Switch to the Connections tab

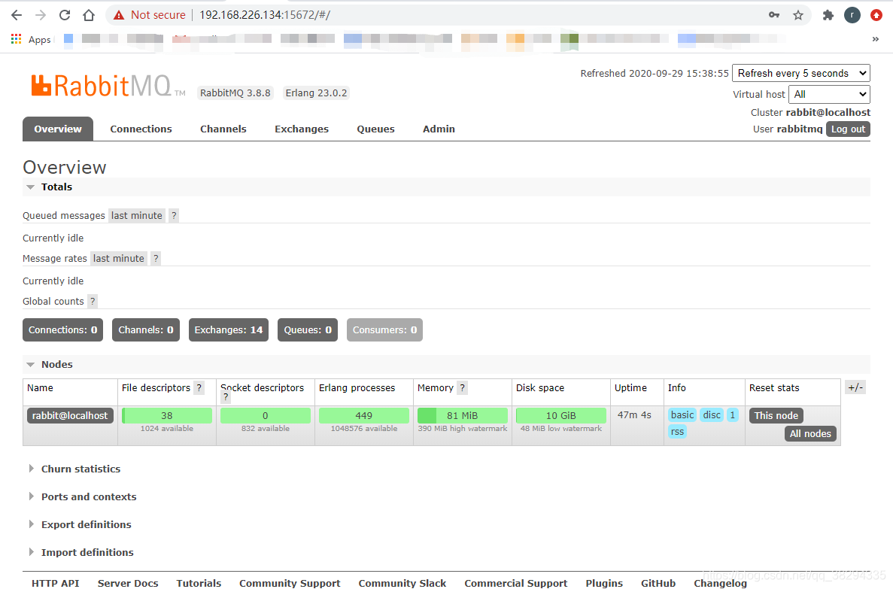point(141,129)
